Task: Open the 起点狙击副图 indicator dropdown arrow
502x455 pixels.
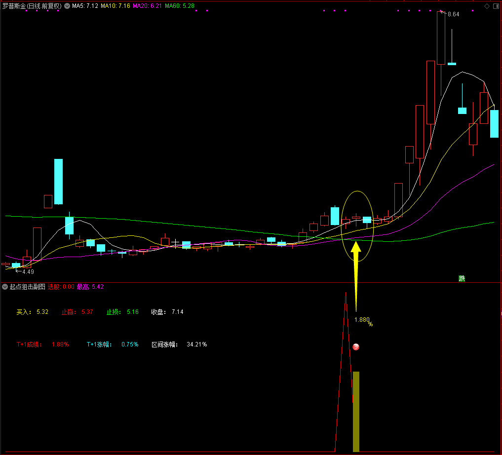Action: [x=5, y=287]
